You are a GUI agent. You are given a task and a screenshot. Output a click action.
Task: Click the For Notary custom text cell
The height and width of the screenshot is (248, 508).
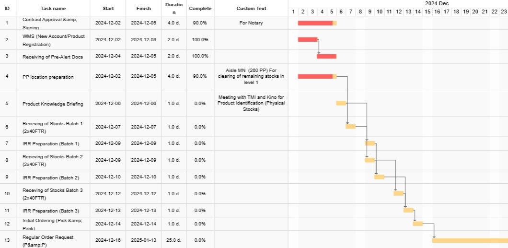[x=251, y=23]
